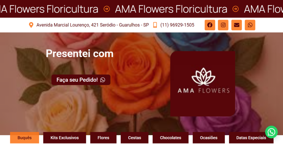
Task: Switch to the Flores category tab
Action: pos(103,138)
